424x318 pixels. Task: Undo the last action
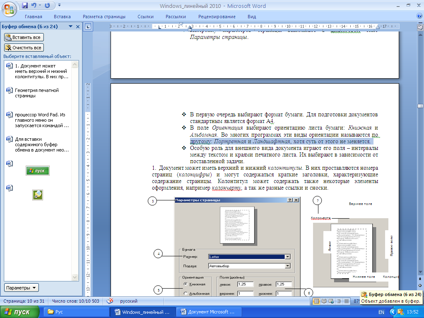[34, 5]
